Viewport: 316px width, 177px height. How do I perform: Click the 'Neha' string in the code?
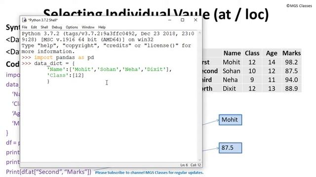(131, 69)
